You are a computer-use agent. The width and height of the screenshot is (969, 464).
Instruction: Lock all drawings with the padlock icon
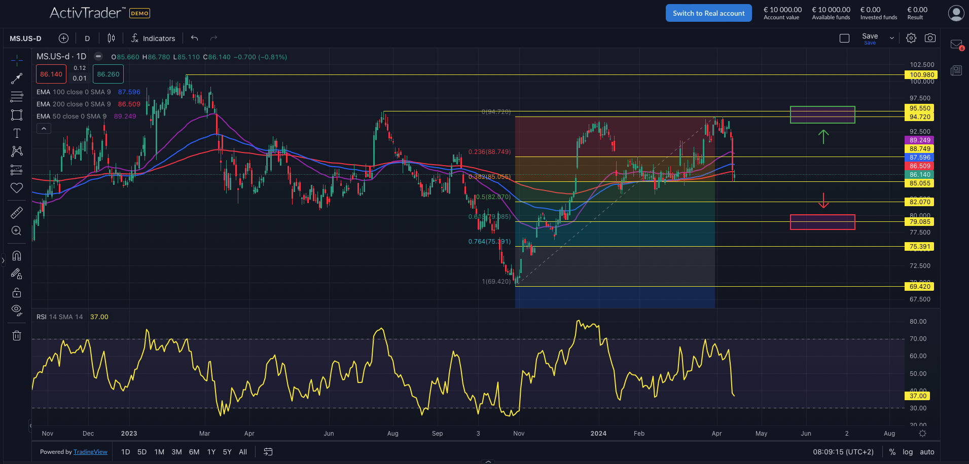point(17,292)
